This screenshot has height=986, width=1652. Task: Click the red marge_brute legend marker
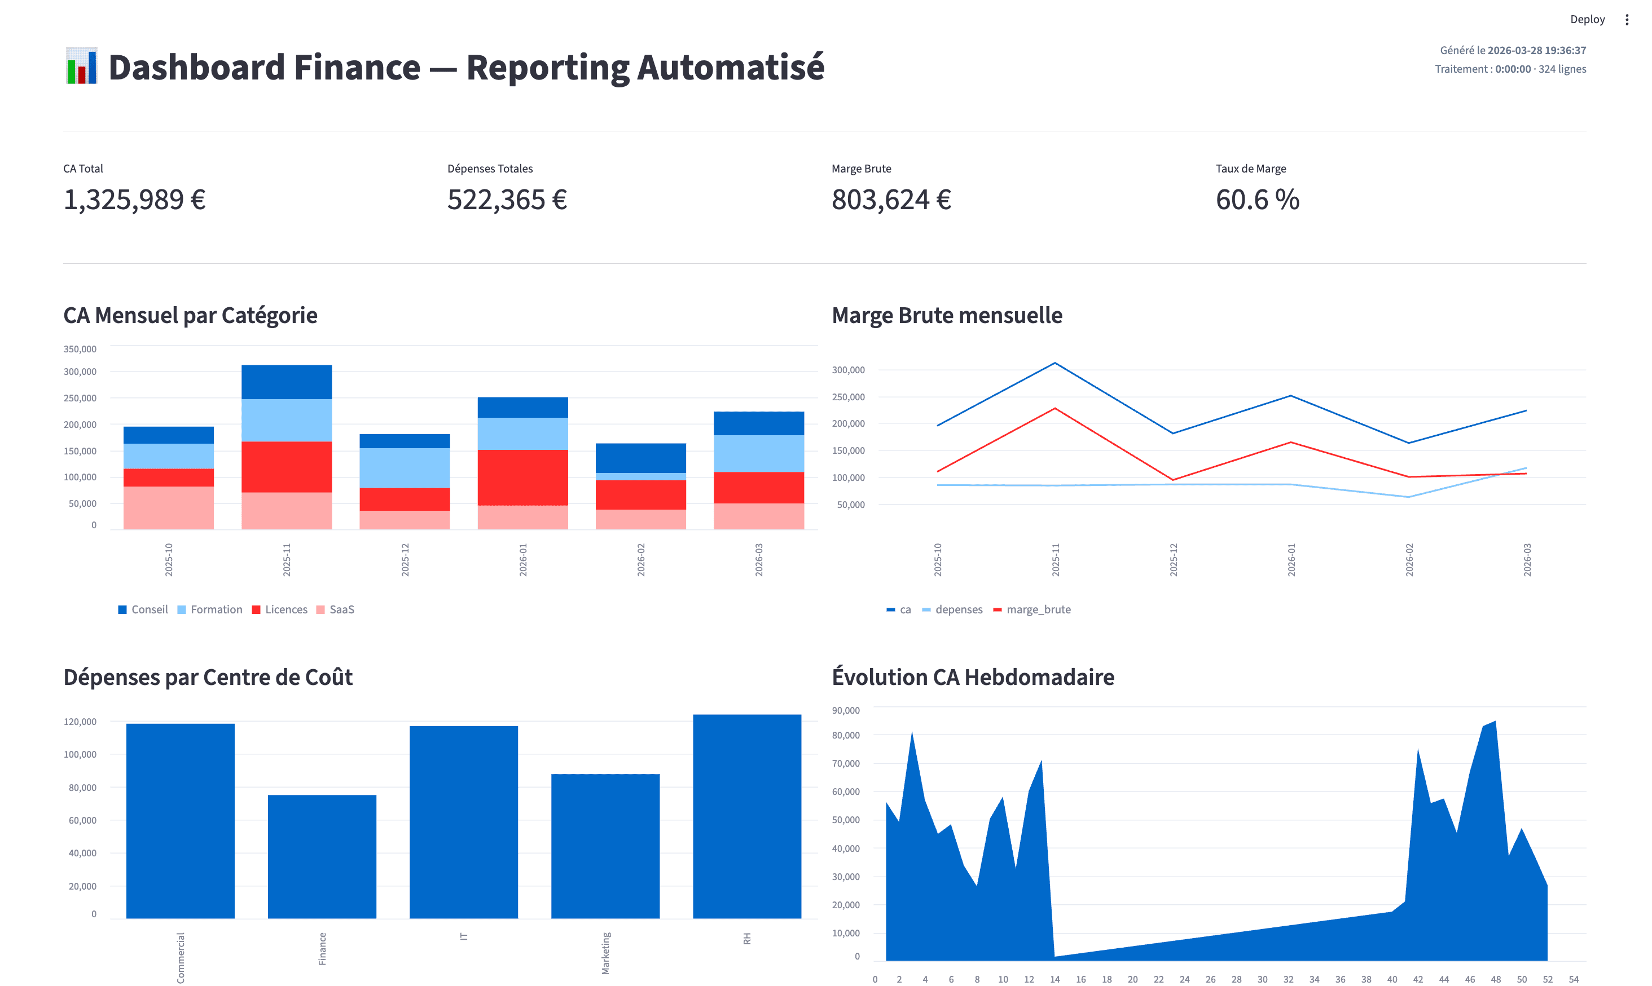pyautogui.click(x=997, y=609)
